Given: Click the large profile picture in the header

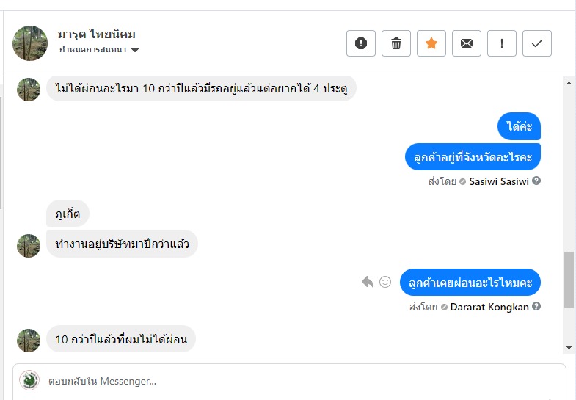Looking at the screenshot, I should point(30,43).
